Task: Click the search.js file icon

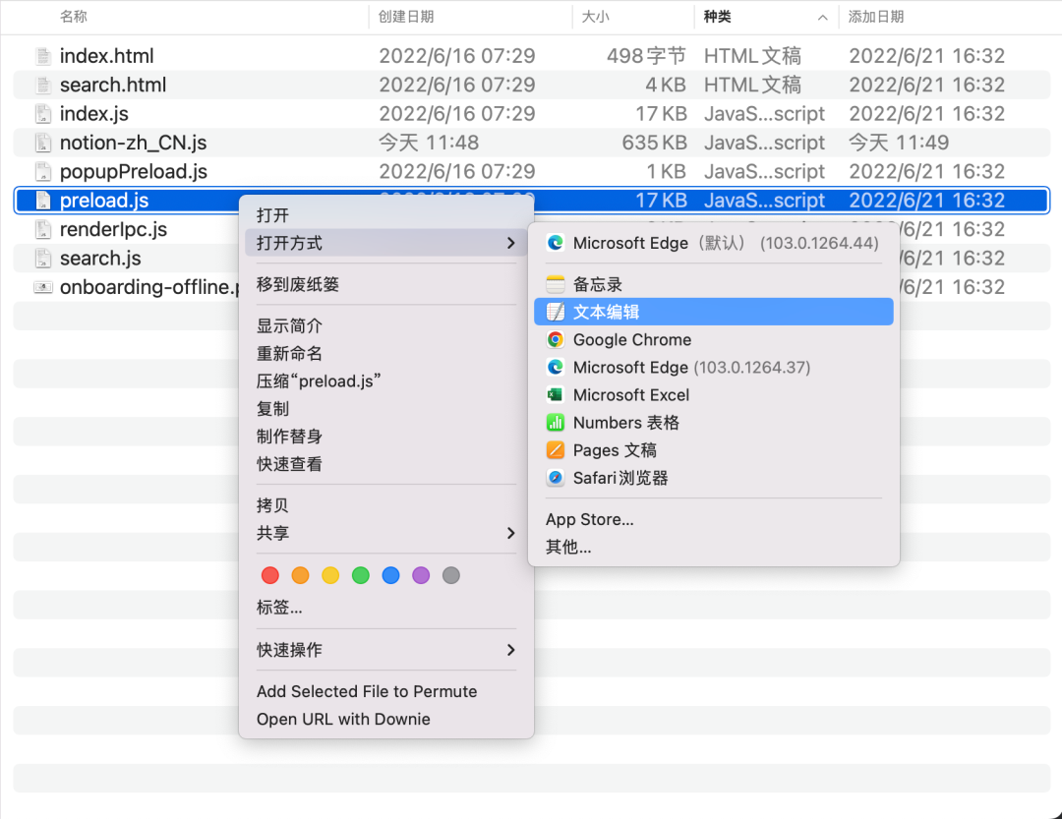Action: pos(42,259)
